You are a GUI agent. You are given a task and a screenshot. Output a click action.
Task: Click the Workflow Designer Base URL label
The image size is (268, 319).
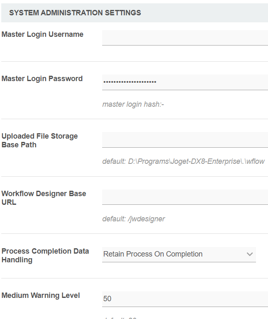[44, 198]
